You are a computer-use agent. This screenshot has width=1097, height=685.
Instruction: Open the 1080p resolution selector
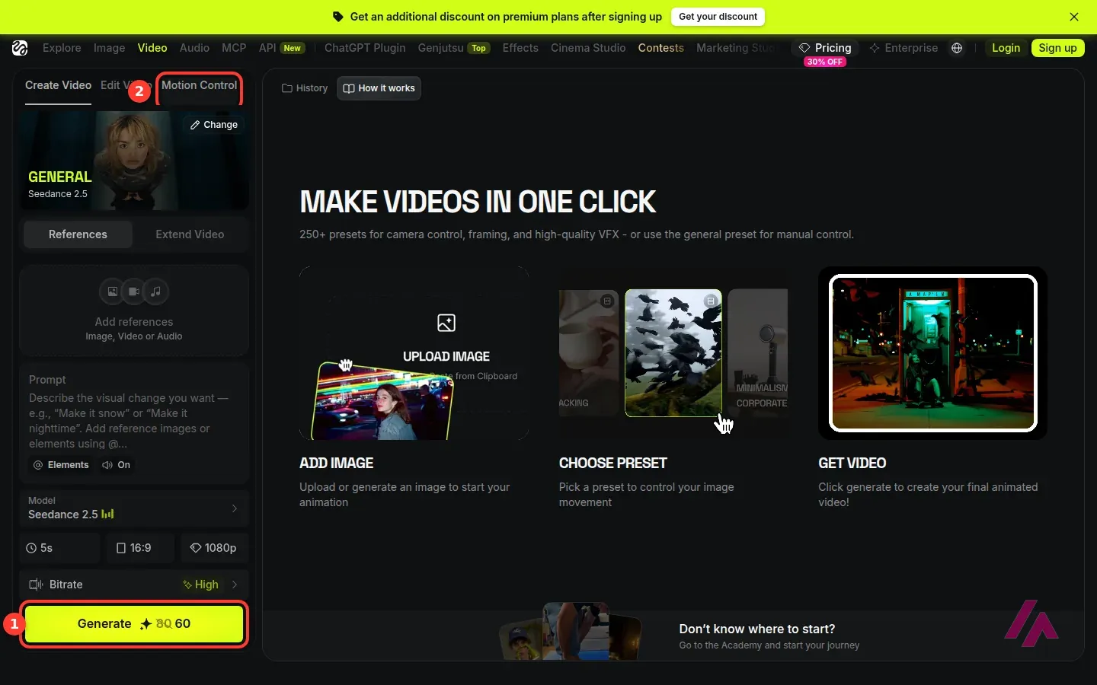coord(215,548)
